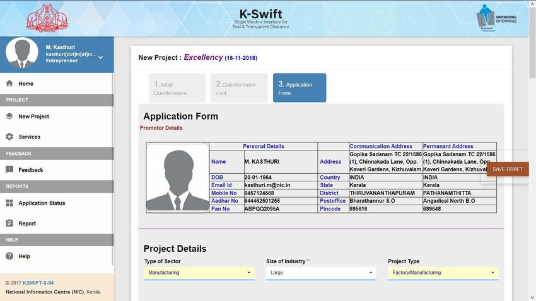Click the user profile avatar in sidebar
The width and height of the screenshot is (536, 301).
coord(22,54)
